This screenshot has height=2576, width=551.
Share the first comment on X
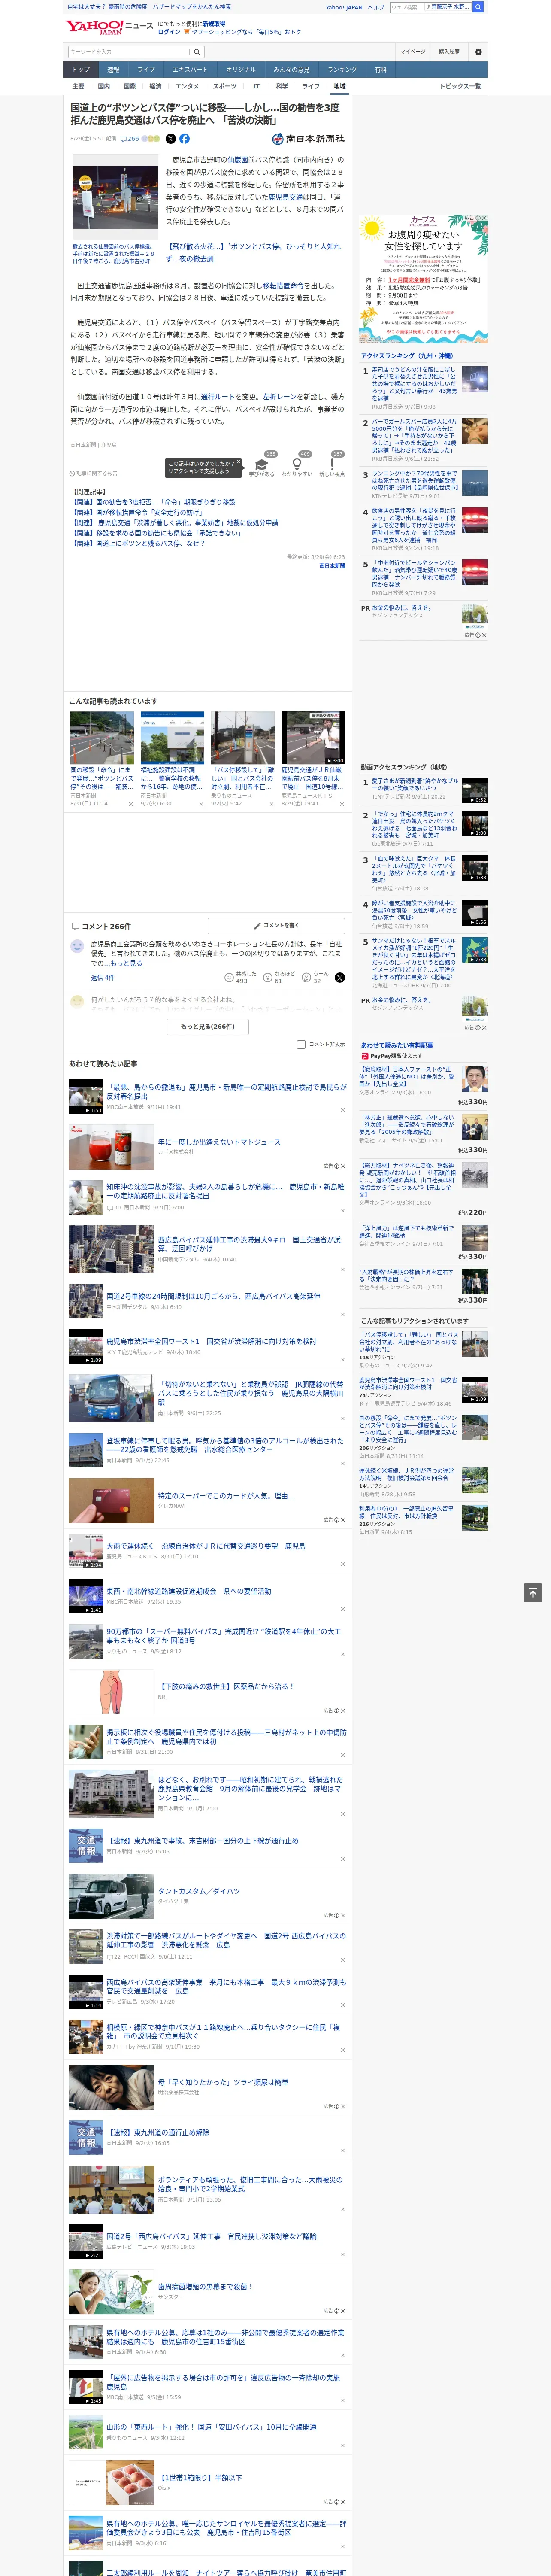click(340, 977)
